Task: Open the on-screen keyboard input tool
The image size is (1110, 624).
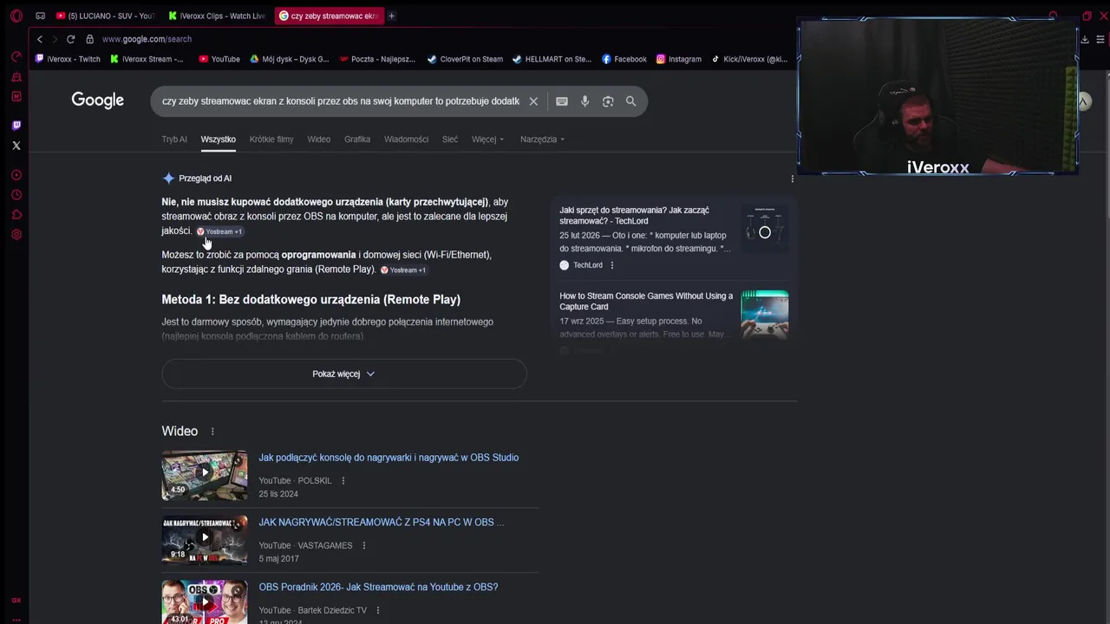Action: tap(562, 101)
